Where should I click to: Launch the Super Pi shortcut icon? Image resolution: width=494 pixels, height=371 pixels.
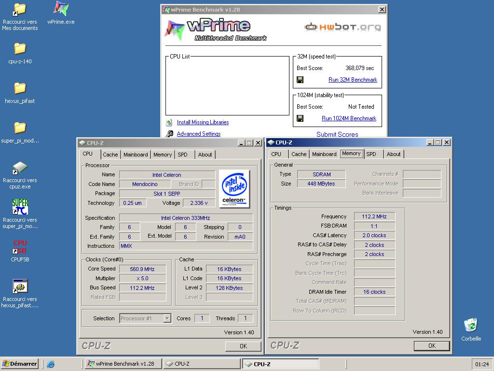click(20, 207)
